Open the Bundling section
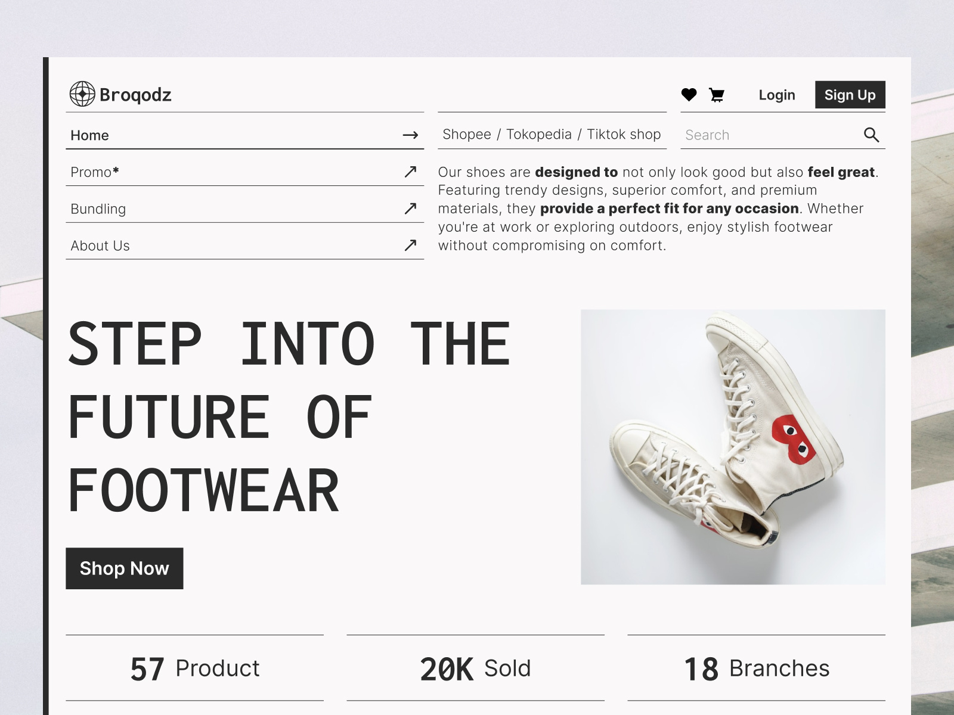This screenshot has width=954, height=715. point(98,209)
